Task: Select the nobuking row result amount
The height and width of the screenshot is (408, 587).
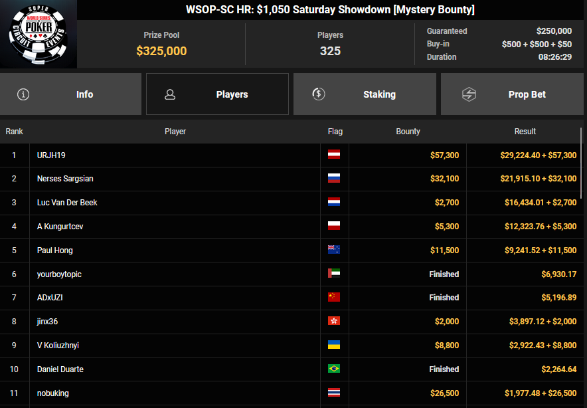Action: tap(539, 393)
